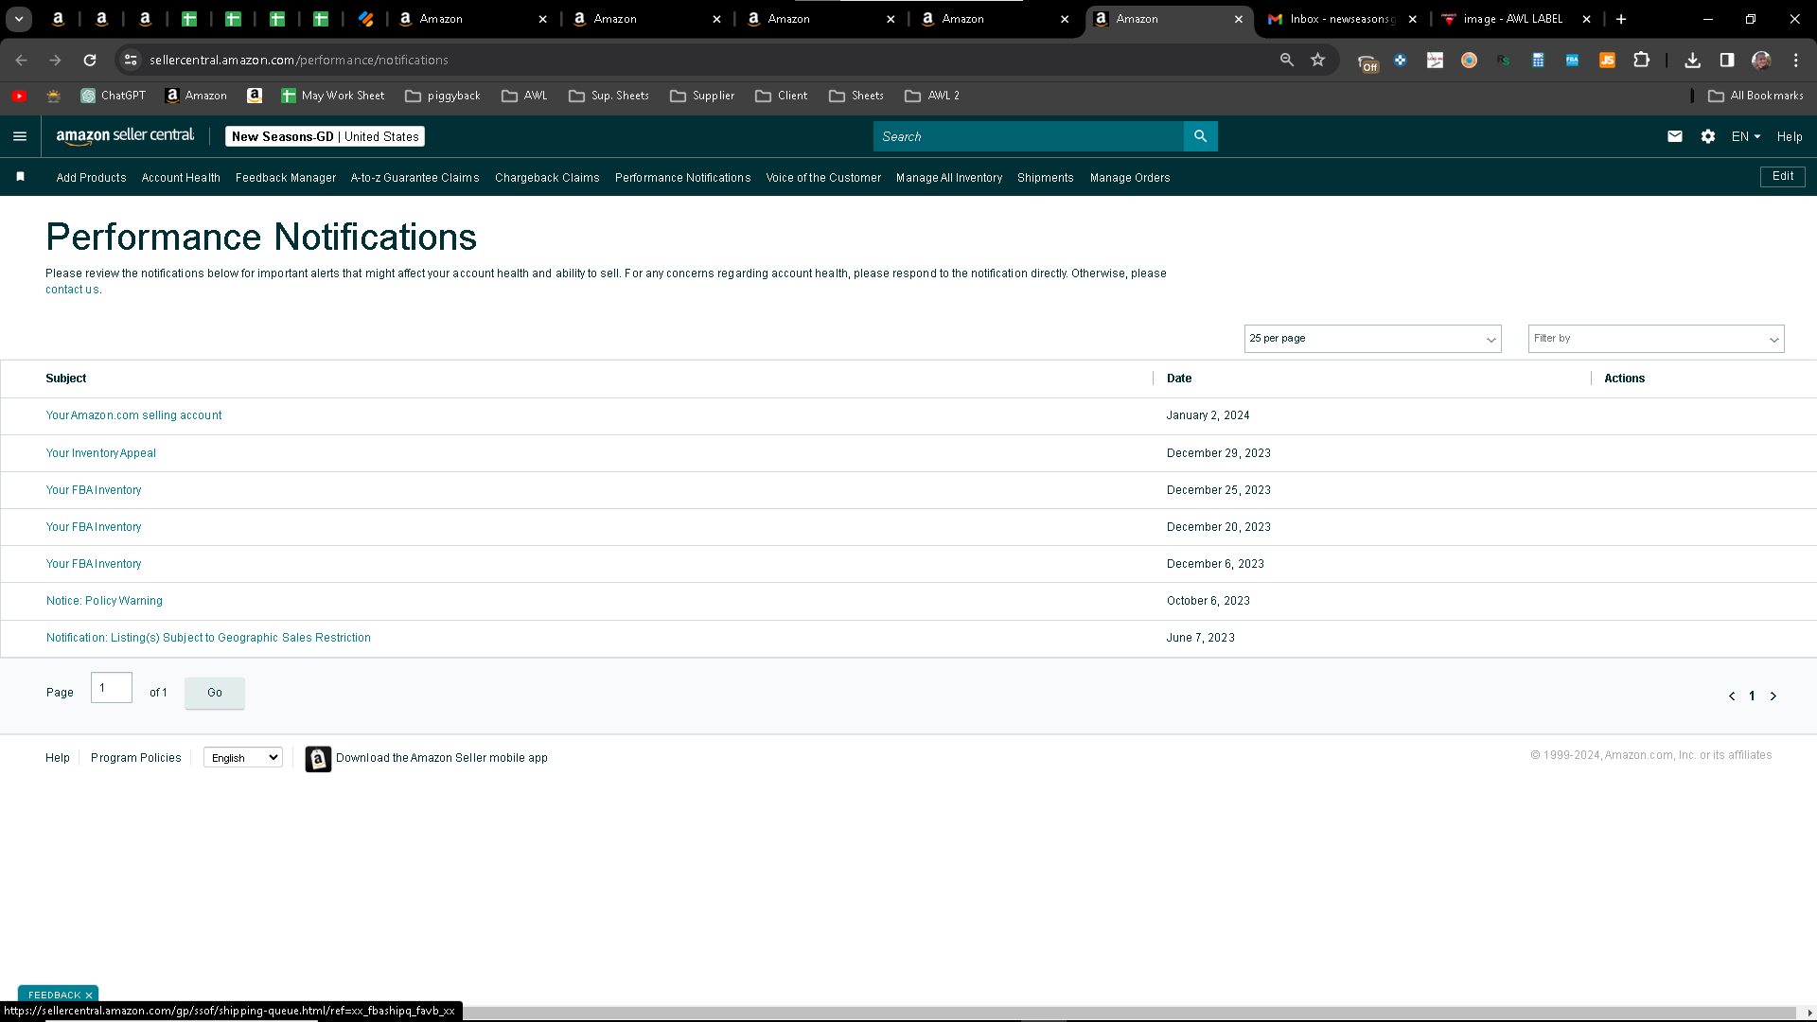Screen dimensions: 1817x1022
Task: Open Voice of the Customer menu item
Action: point(823,178)
